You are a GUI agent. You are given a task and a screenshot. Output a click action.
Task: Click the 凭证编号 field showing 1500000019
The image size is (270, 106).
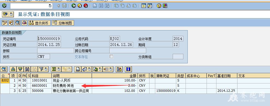(x=49, y=39)
